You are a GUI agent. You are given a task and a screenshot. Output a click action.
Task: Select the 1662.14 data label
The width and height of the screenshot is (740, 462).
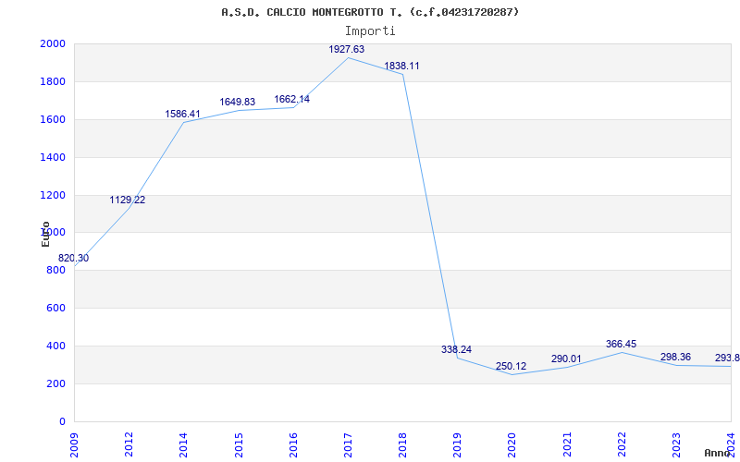(x=292, y=100)
